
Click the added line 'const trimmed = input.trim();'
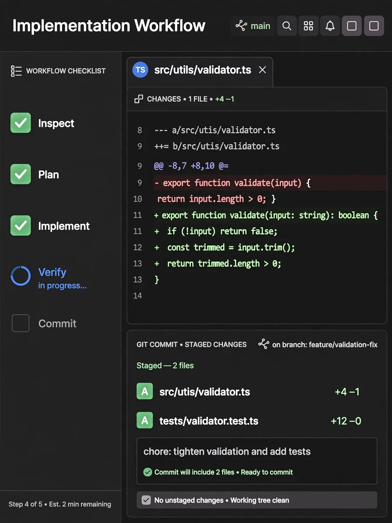point(225,247)
